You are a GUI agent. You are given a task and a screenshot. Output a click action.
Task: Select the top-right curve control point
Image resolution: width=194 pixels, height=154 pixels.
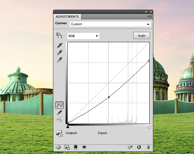(x=149, y=61)
